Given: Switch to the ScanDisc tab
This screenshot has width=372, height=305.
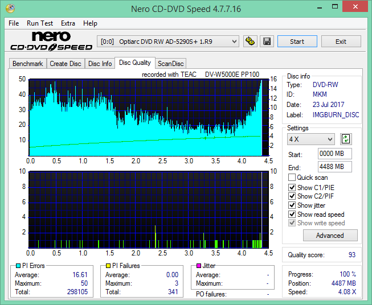Looking at the screenshot, I should click(x=171, y=64).
